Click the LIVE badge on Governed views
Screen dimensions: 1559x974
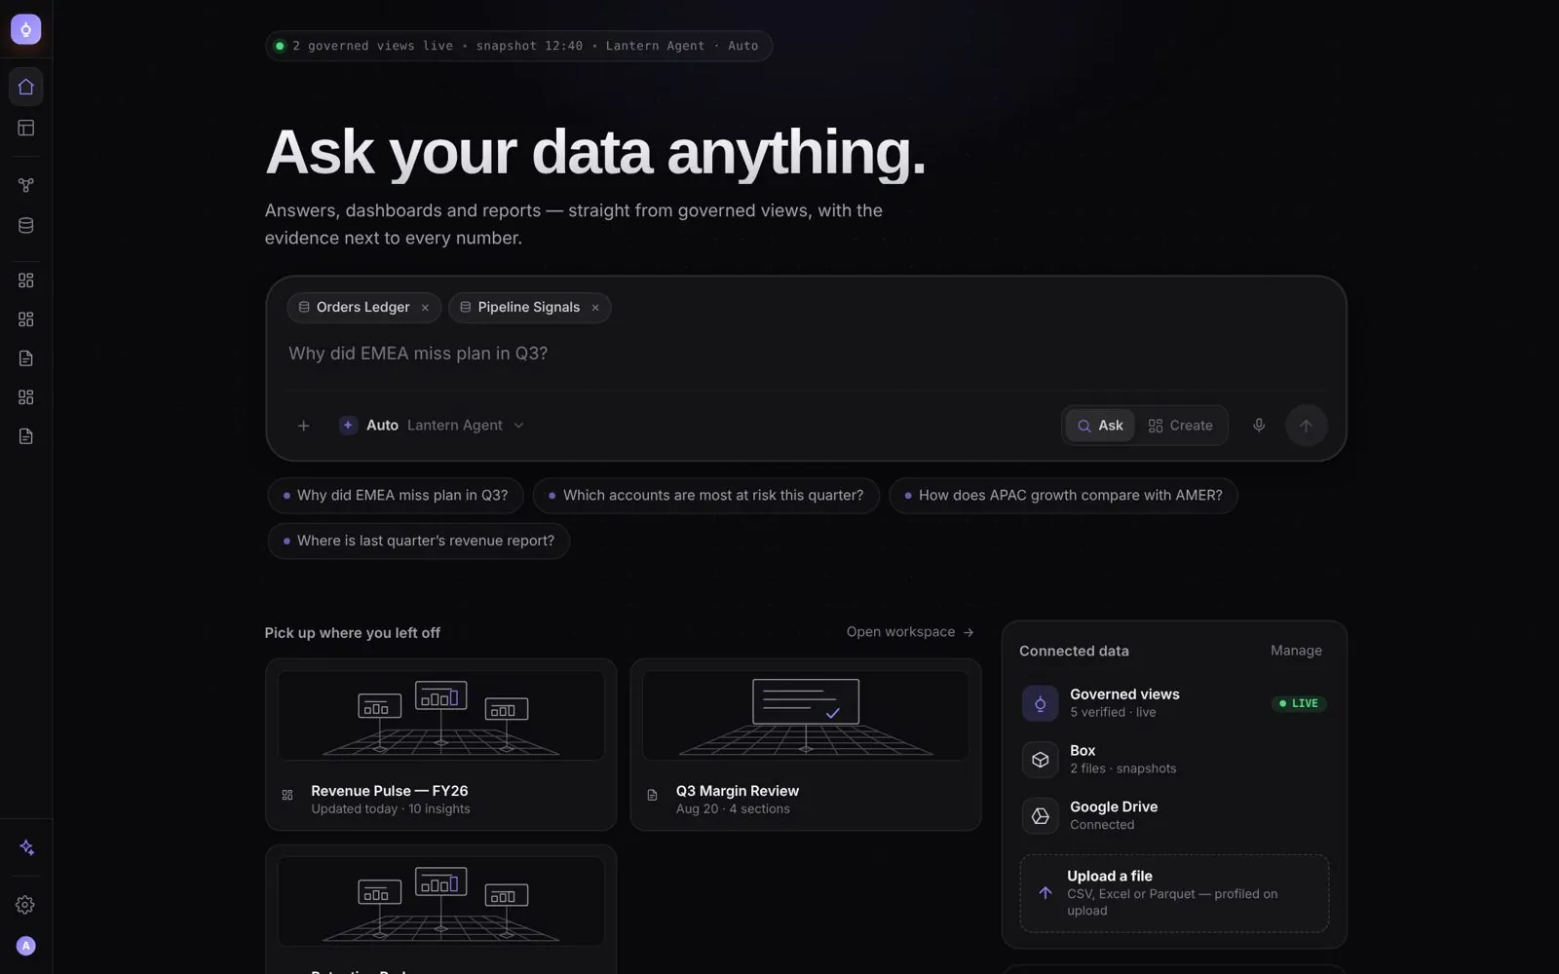pos(1299,703)
